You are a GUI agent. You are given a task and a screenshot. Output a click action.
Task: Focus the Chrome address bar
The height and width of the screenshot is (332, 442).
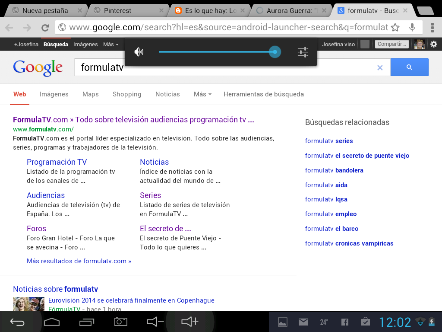(228, 27)
